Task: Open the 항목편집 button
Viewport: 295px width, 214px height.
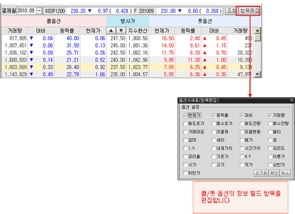Action: coord(248,10)
